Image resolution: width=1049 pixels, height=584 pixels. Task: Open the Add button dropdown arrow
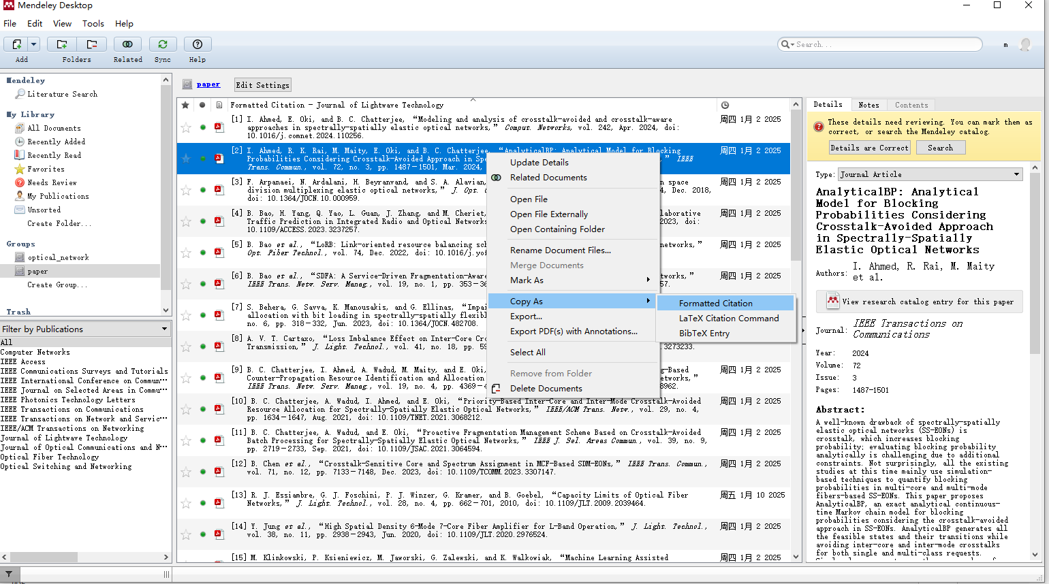click(33, 44)
